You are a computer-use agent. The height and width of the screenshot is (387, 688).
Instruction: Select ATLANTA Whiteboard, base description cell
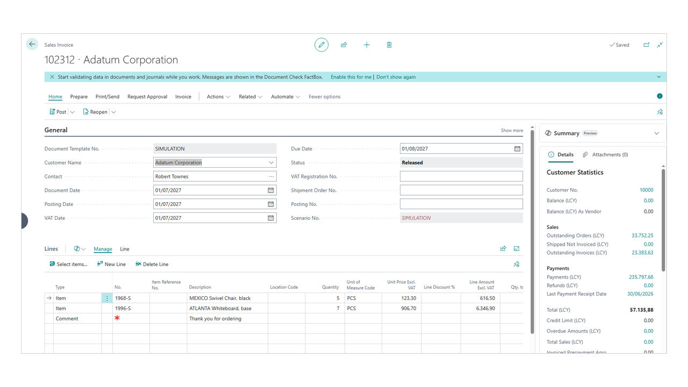click(x=227, y=309)
